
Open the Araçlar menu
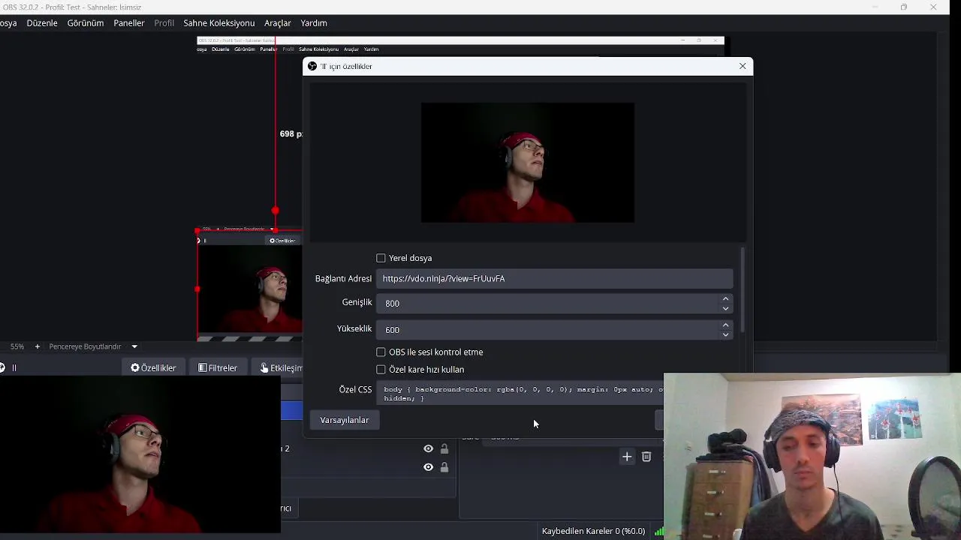pyautogui.click(x=278, y=23)
